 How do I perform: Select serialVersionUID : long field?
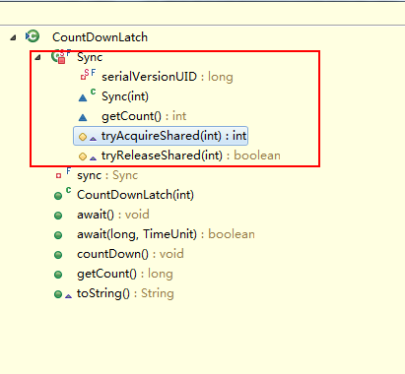pyautogui.click(x=168, y=77)
